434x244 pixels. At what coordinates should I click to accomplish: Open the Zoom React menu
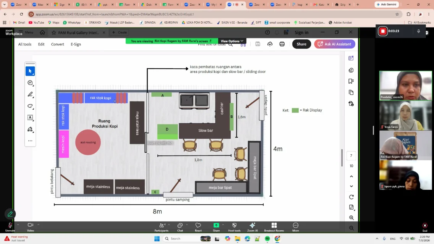[x=198, y=227]
